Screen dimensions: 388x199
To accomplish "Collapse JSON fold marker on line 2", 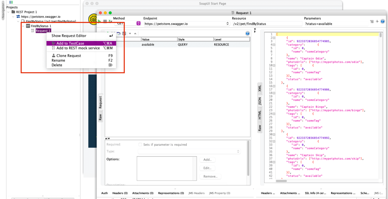I will (x=273, y=38).
